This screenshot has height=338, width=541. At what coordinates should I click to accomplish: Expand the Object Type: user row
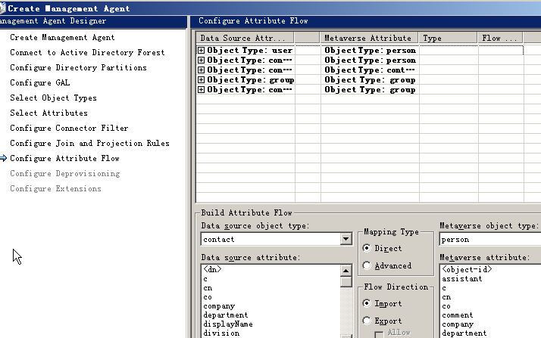pos(201,51)
